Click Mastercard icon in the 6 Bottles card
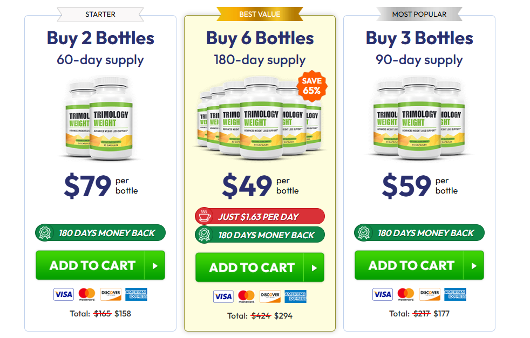Screen dimensions: 530x338 pyautogui.click(x=247, y=296)
